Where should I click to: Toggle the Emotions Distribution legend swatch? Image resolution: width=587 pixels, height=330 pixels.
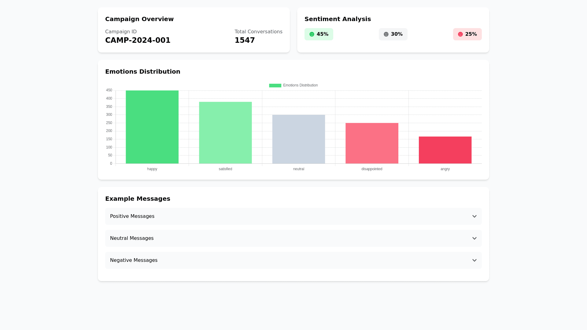tap(275, 86)
